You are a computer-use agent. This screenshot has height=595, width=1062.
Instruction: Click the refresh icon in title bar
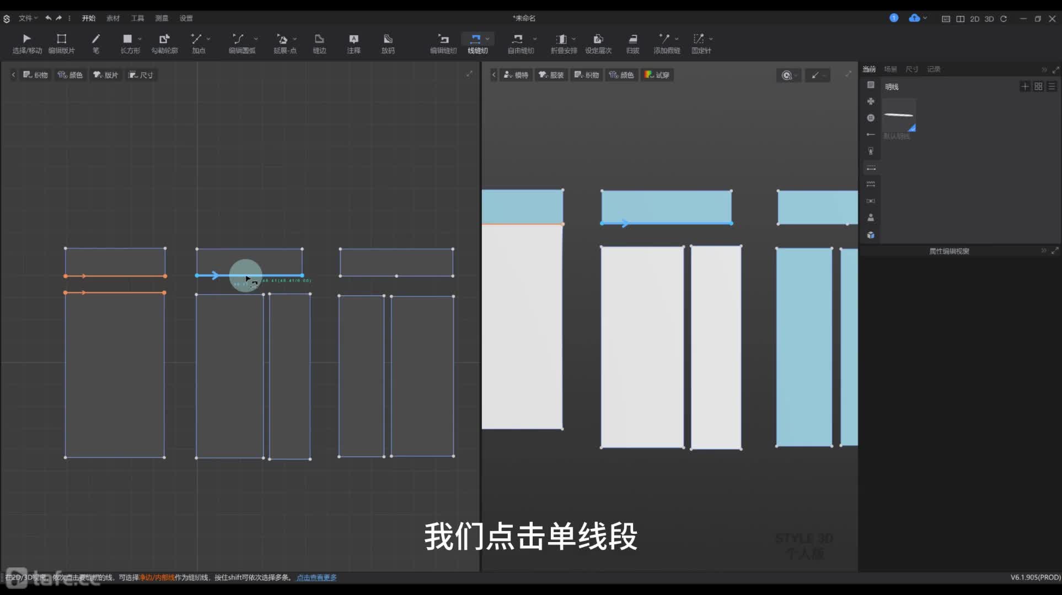(x=1004, y=19)
